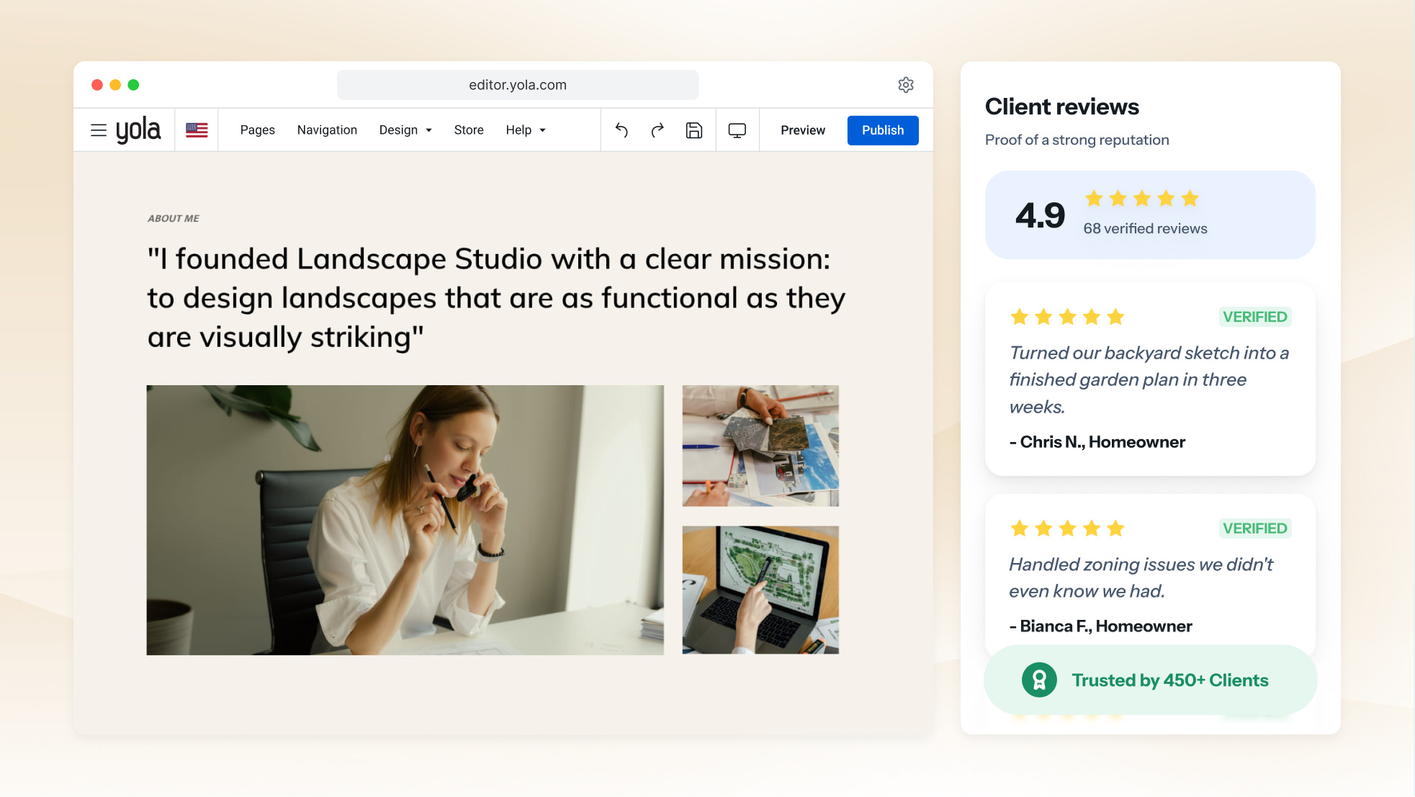Open the Pages menu item
Viewport: 1415px width, 797px height.
tap(258, 130)
